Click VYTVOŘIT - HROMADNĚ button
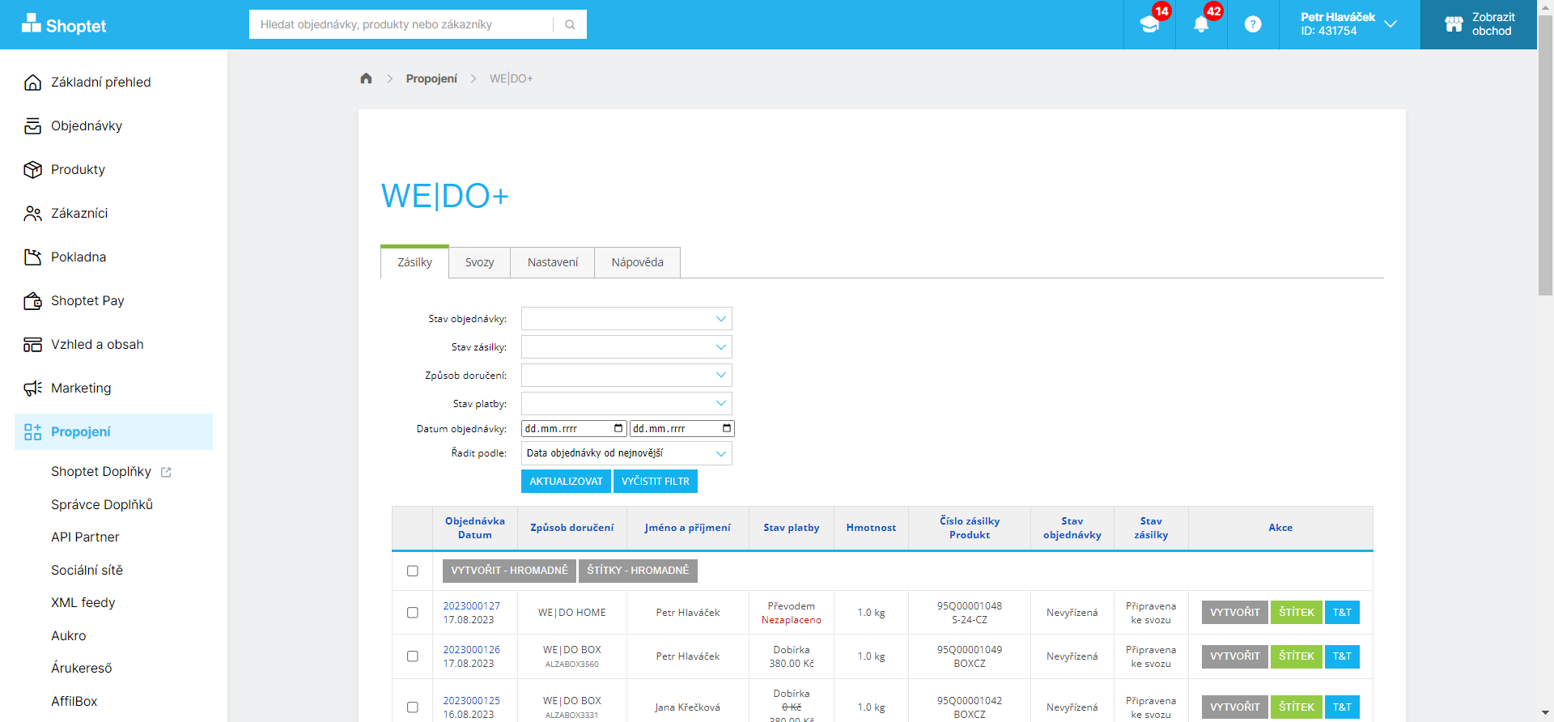Viewport: 1554px width, 722px height. pos(510,571)
